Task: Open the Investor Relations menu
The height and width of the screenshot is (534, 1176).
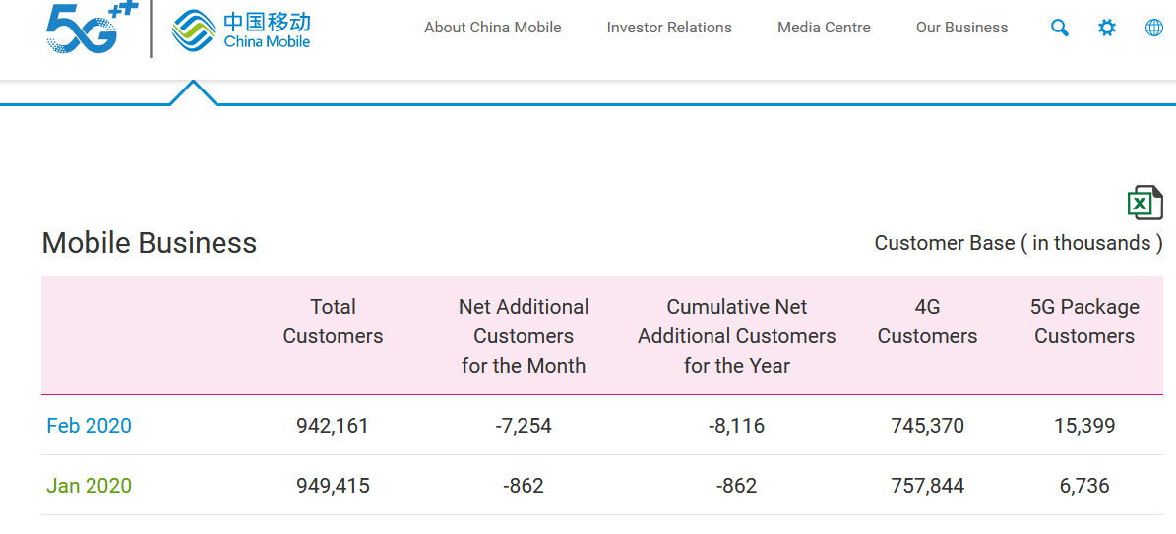Action: point(669,28)
